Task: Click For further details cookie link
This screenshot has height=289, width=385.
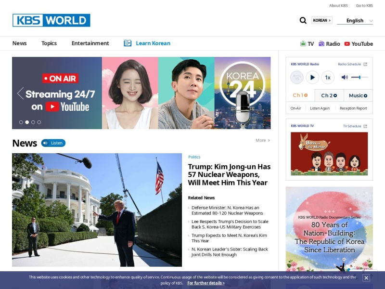Action: [x=206, y=283]
